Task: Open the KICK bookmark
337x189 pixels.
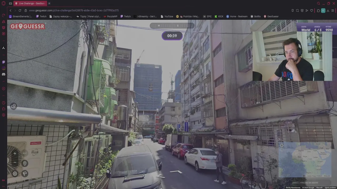Action: point(219,16)
